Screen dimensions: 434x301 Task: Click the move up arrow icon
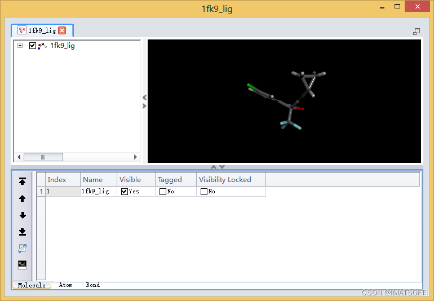pos(23,198)
